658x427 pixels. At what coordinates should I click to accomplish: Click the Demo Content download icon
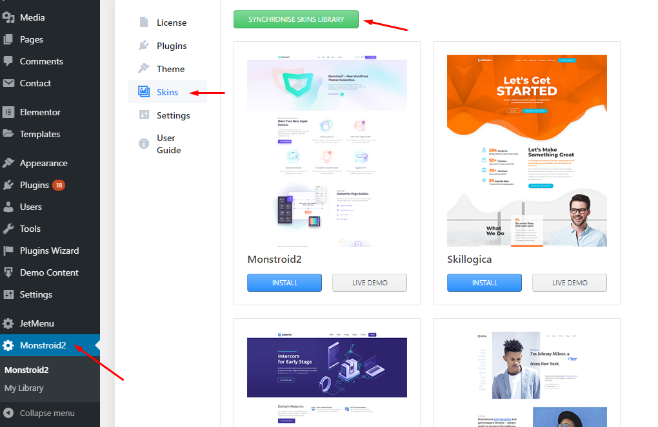[x=8, y=272]
